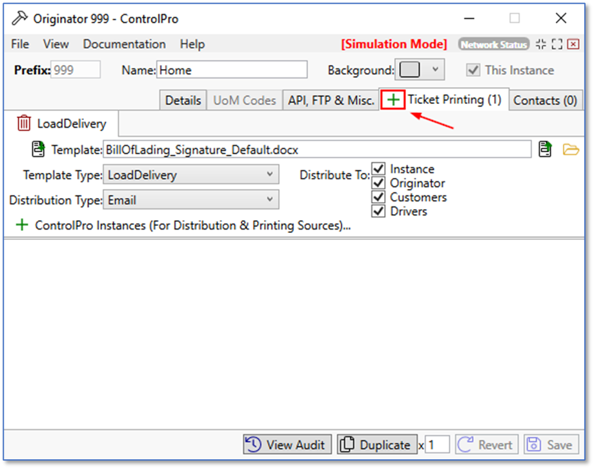Click the Network Status indicator
Screen dimensions: 594x469
[494, 45]
